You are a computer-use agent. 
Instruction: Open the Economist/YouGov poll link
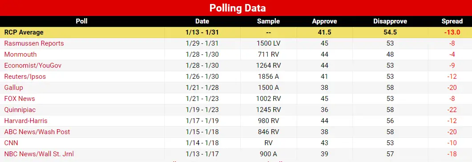coord(33,66)
